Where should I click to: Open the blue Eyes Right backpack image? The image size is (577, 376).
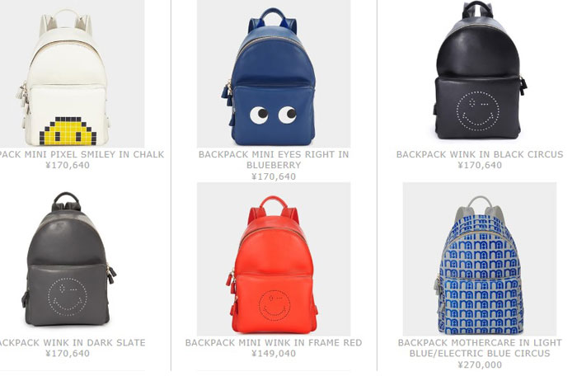pos(274,73)
